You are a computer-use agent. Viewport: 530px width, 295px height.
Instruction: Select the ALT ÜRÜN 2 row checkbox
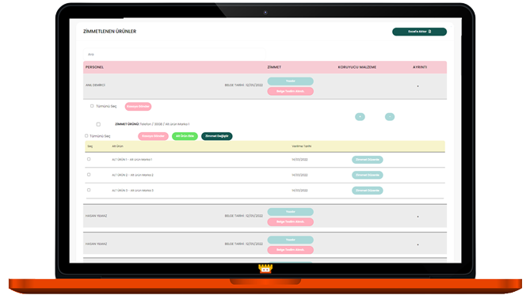[89, 175]
